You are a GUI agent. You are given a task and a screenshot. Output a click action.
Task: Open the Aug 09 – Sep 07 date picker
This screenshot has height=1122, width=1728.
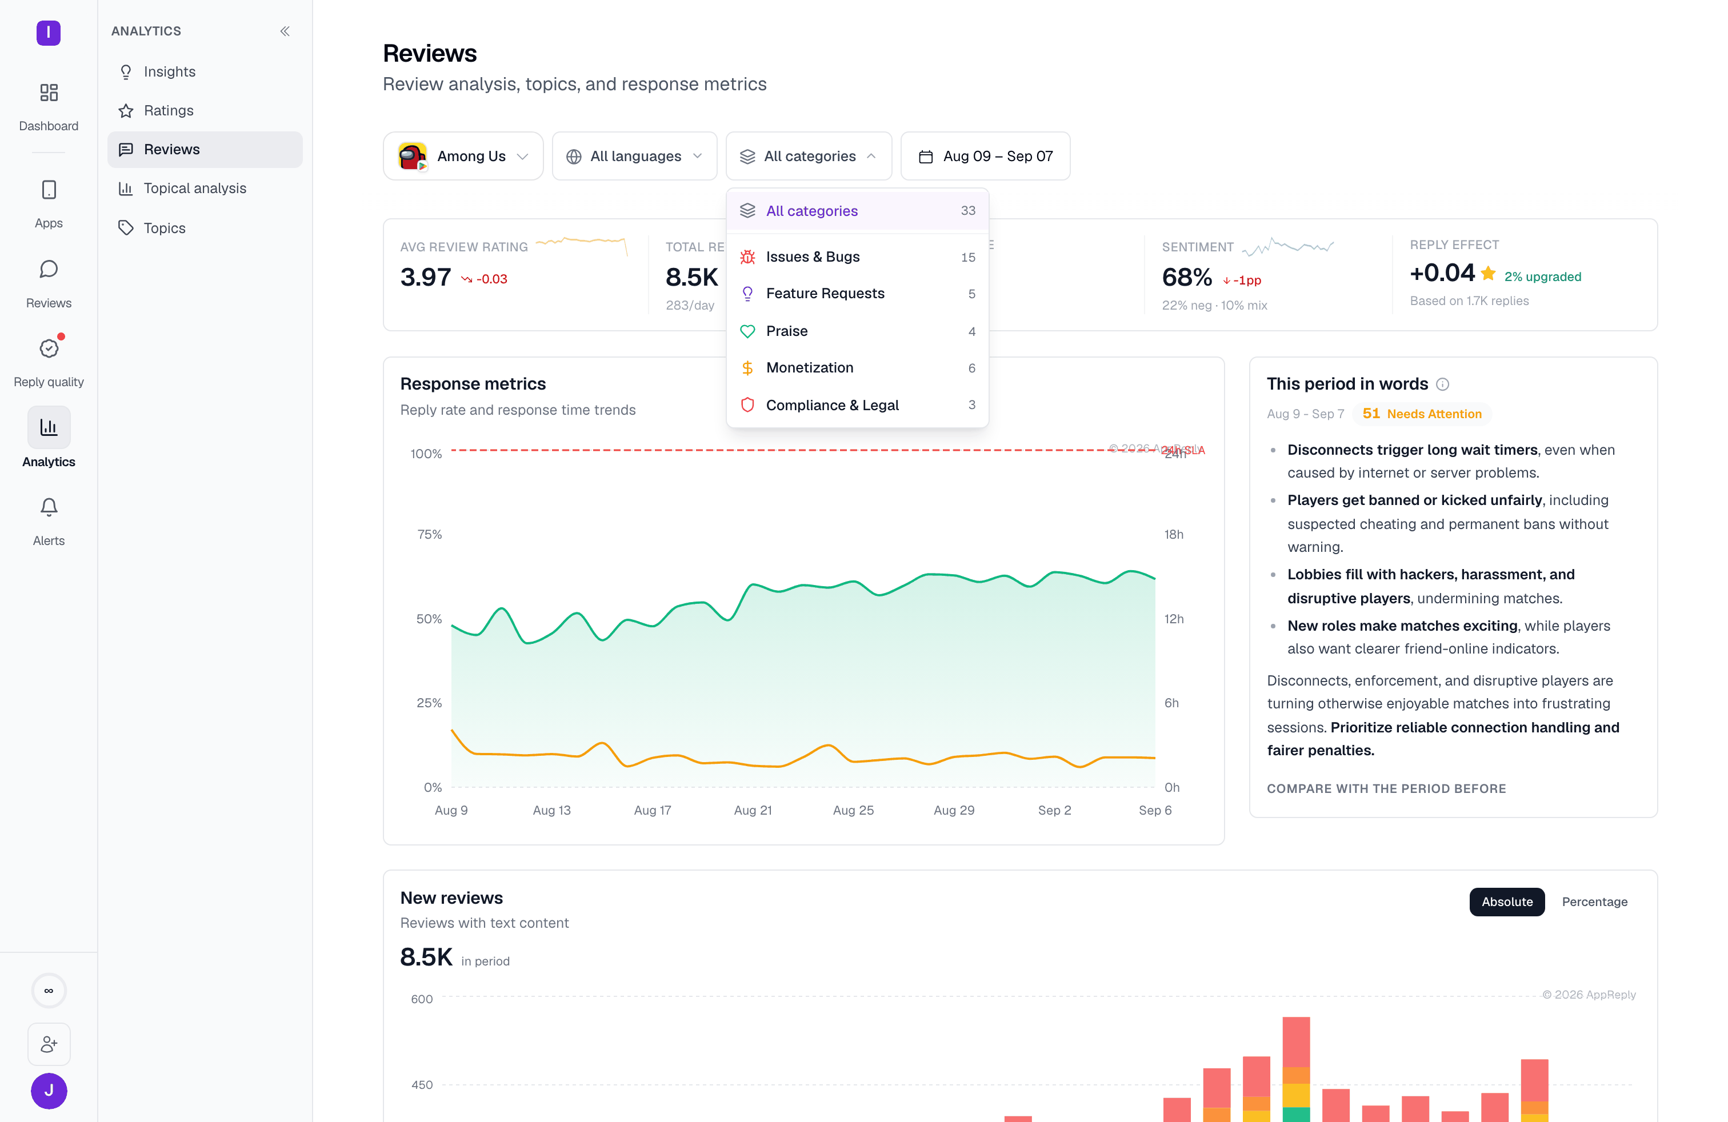[x=985, y=156]
